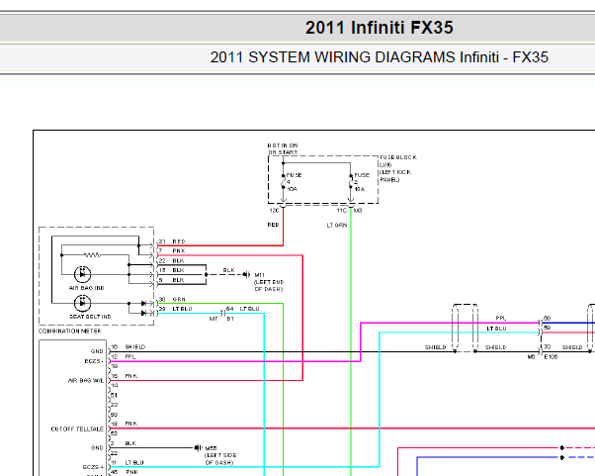Select the 'HOT IN ON OR START' label
Image resolution: width=595 pixels, height=476 pixels.
[283, 148]
